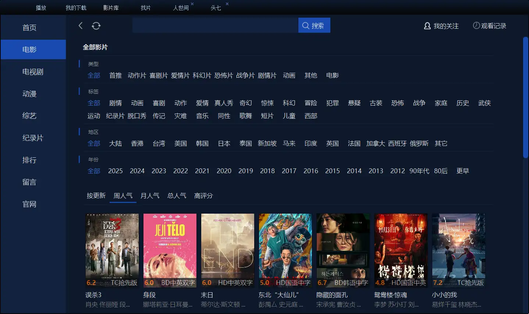529x314 pixels.
Task: Open the 误杀3 movie poster
Action: 112,250
